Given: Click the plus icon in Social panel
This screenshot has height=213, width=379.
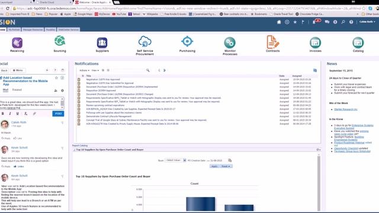Looking at the screenshot, I should (47, 70).
